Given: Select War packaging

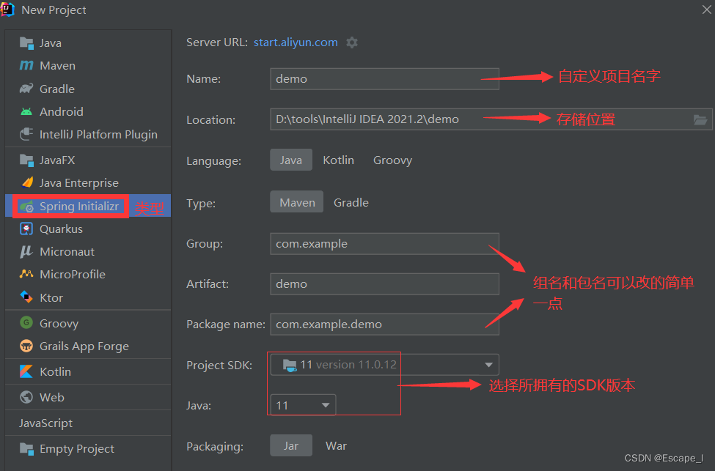Looking at the screenshot, I should (336, 445).
